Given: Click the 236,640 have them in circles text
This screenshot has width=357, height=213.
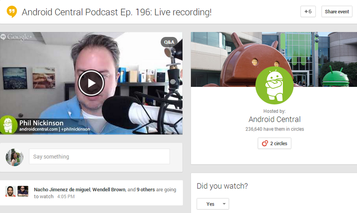Looking at the screenshot, I should (x=274, y=129).
